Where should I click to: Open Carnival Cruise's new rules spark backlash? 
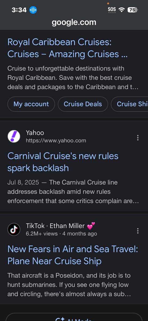(x=63, y=162)
